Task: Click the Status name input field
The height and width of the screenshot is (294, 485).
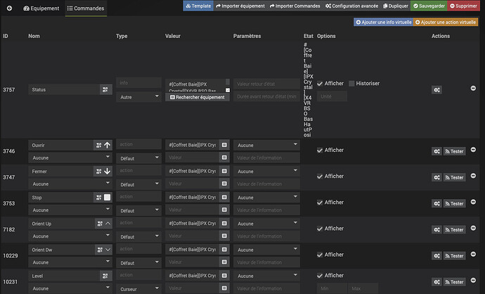Action: [64, 90]
